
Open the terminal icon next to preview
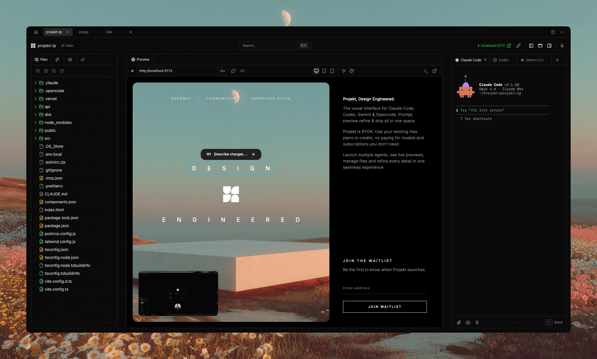pos(426,71)
